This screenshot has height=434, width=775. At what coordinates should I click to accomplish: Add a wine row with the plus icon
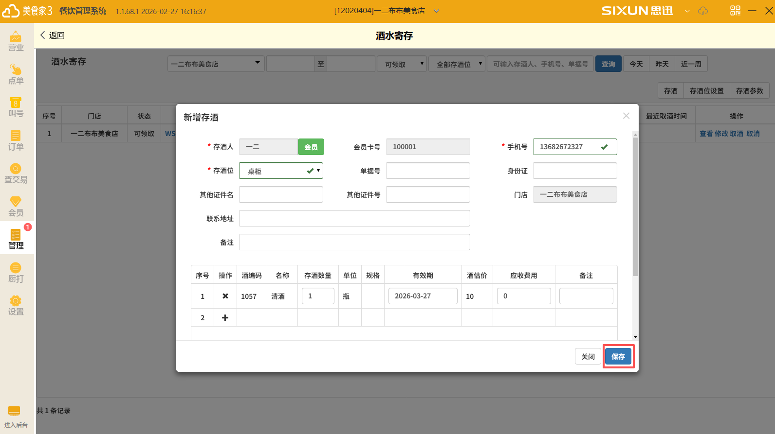click(x=225, y=318)
